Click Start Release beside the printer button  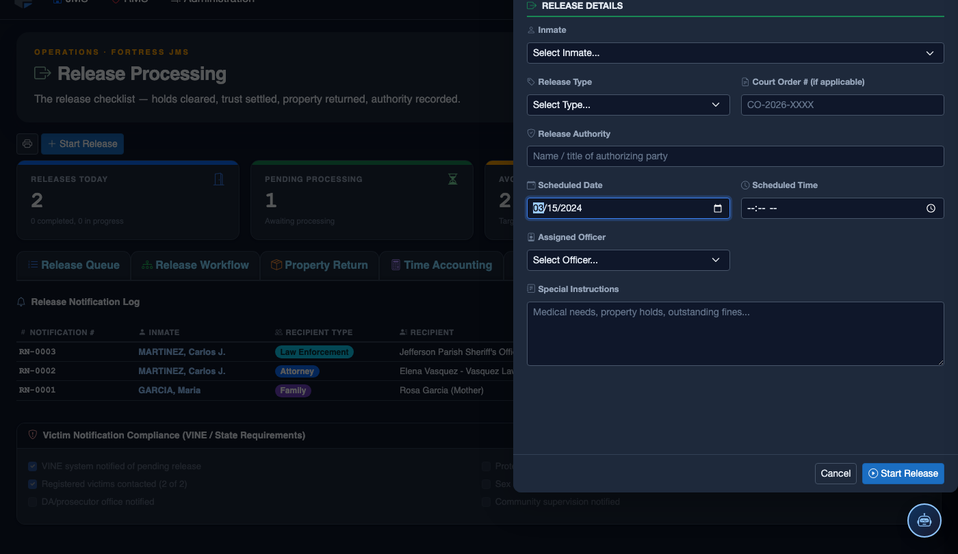point(82,144)
